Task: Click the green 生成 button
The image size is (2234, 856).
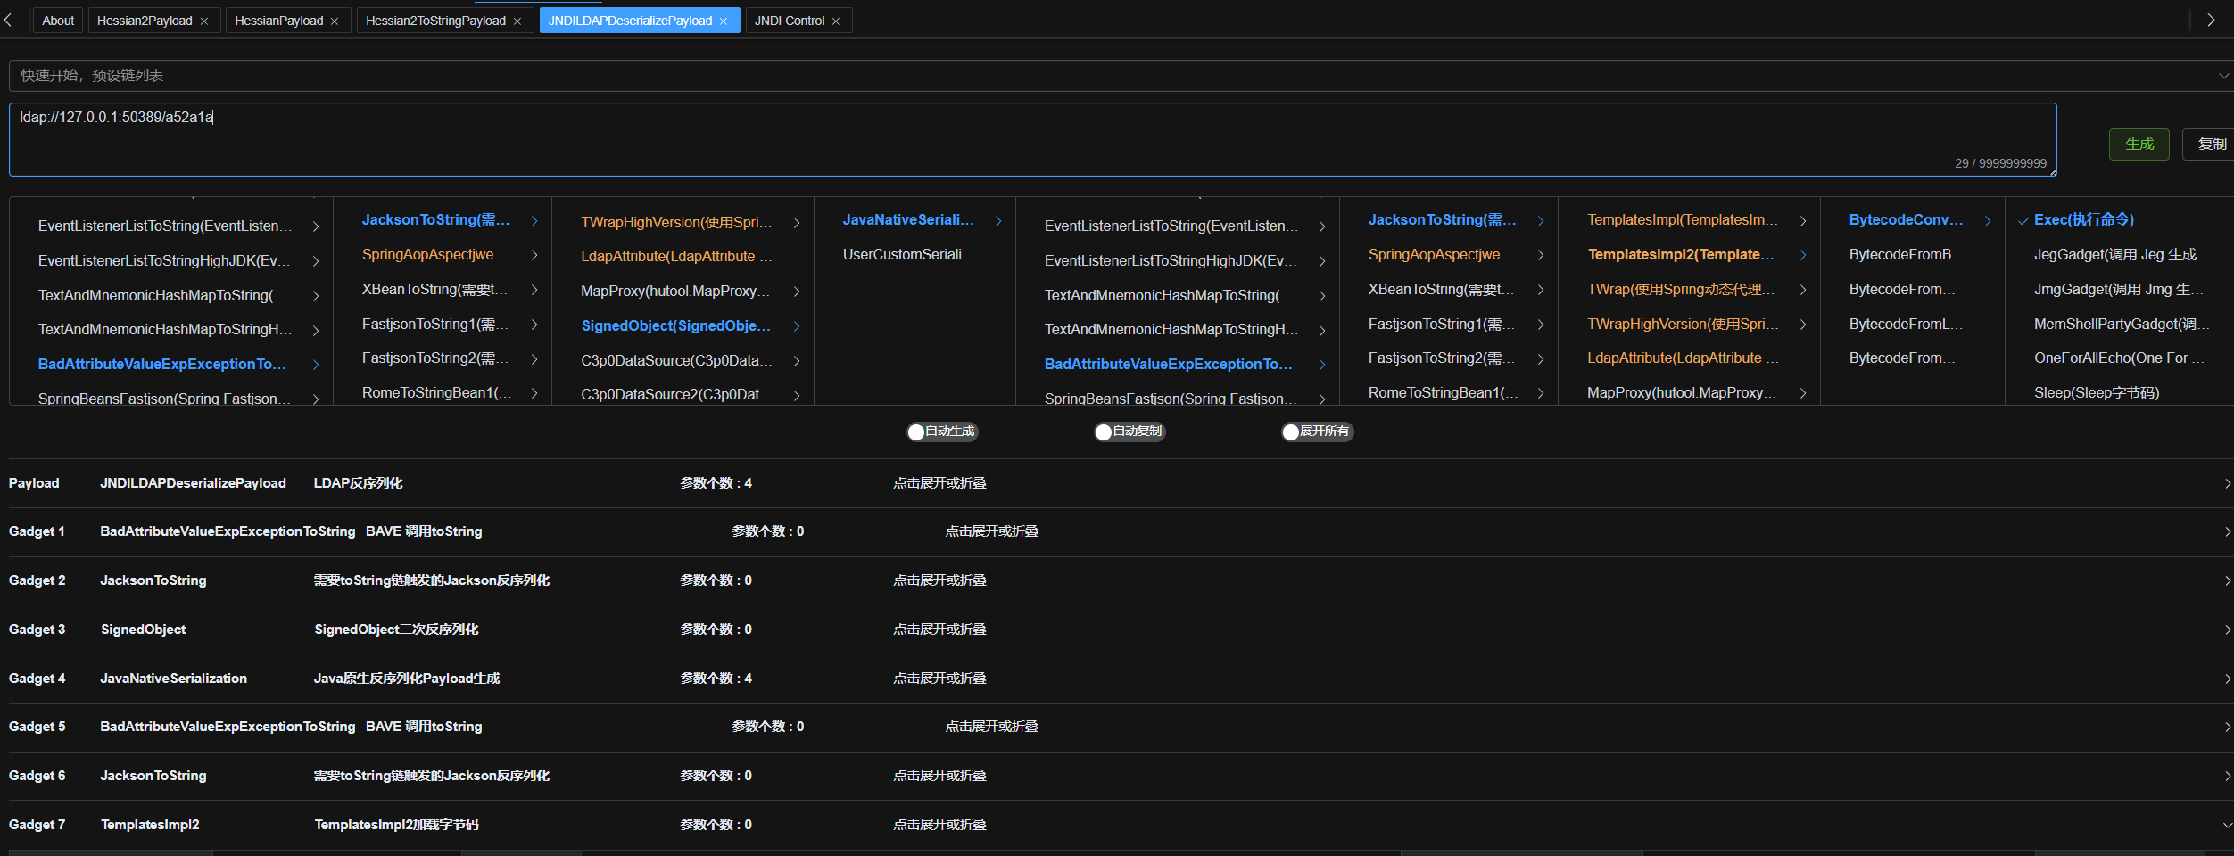Action: [2139, 144]
